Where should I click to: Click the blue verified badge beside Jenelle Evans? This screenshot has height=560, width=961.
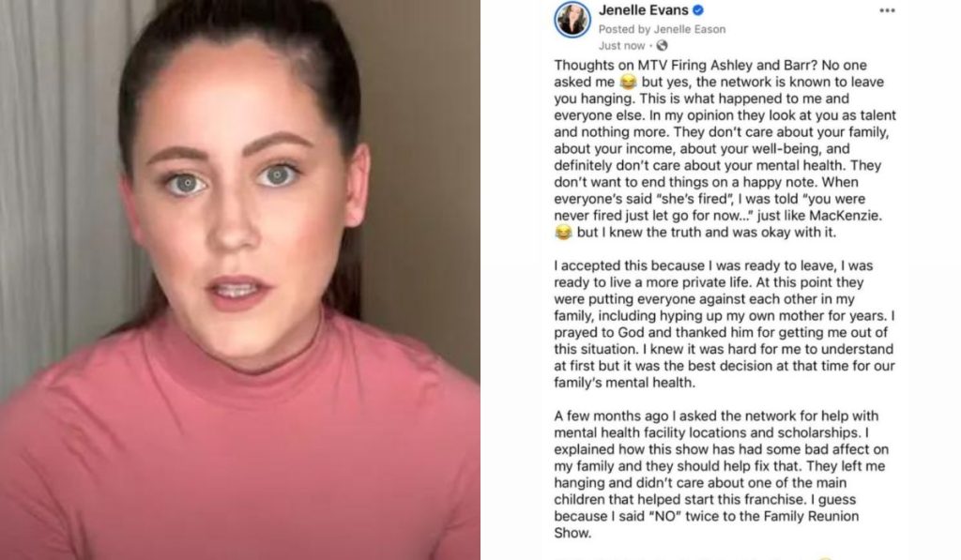click(698, 10)
